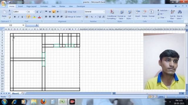Toggle Italic formatting
The width and height of the screenshot is (188, 105).
19,17
